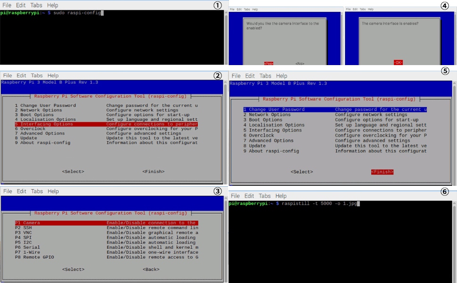Click 'Enable/Disable graphical remote a' description of VNC
This screenshot has height=283, width=457.
coord(153,233)
